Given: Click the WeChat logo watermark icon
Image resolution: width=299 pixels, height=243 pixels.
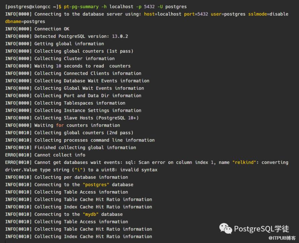Looking at the screenshot, I should [x=226, y=229].
